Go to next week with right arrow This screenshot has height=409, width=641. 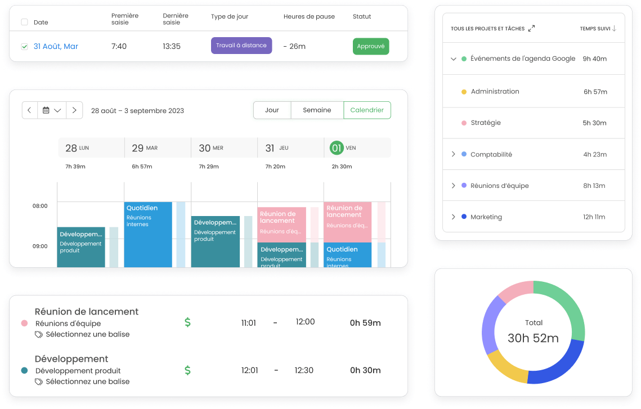[x=74, y=110]
